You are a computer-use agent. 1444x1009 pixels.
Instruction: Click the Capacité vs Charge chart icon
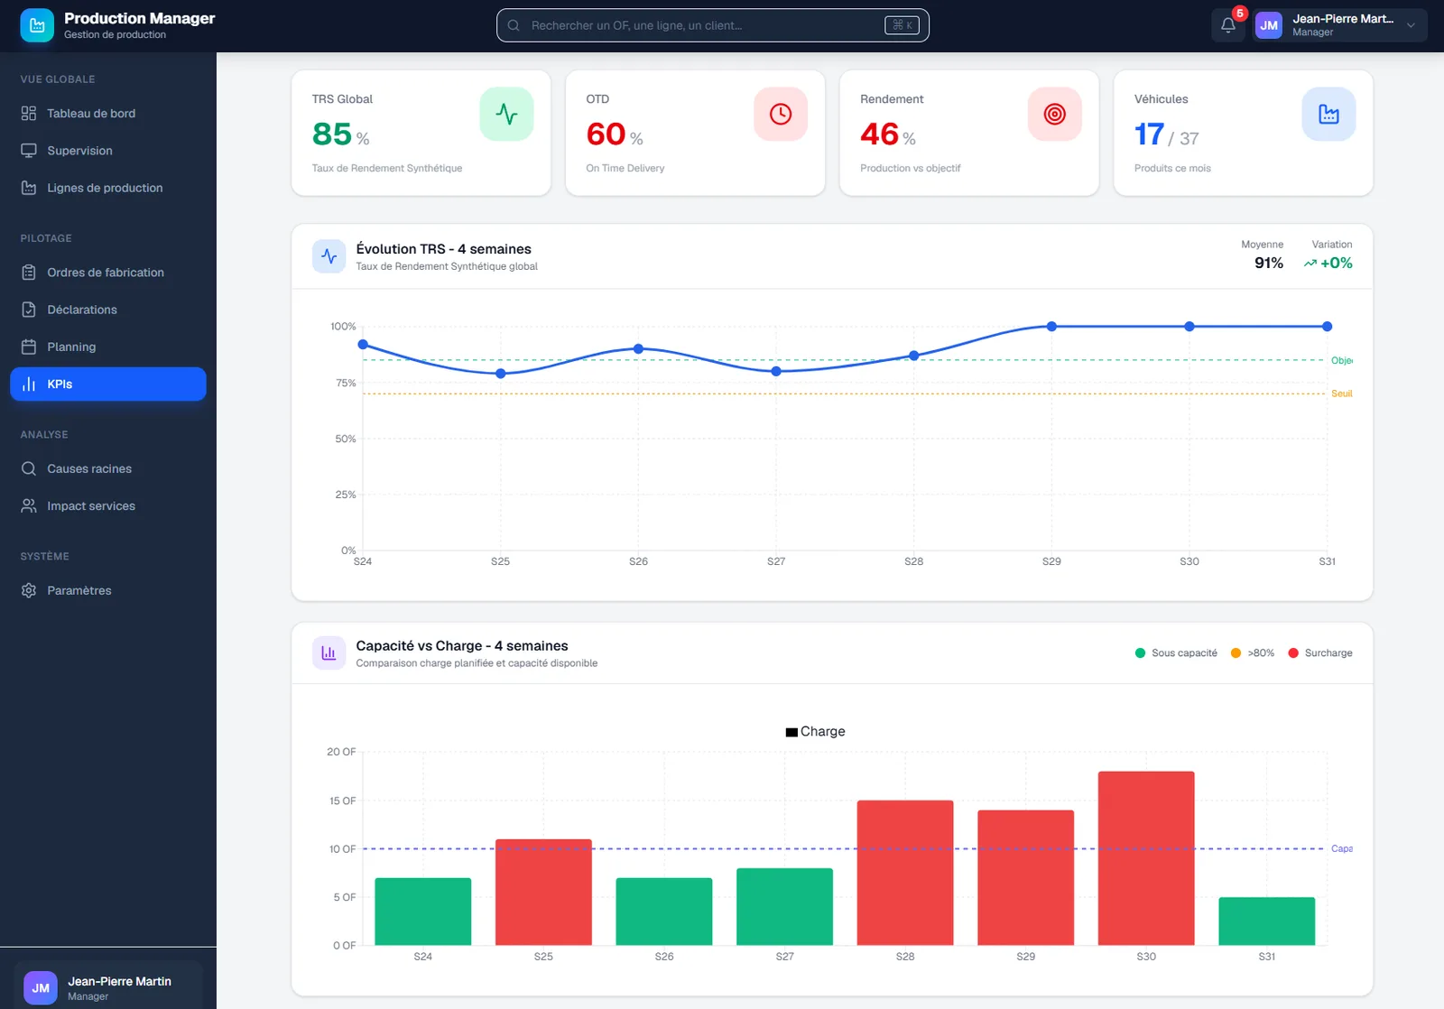point(329,653)
